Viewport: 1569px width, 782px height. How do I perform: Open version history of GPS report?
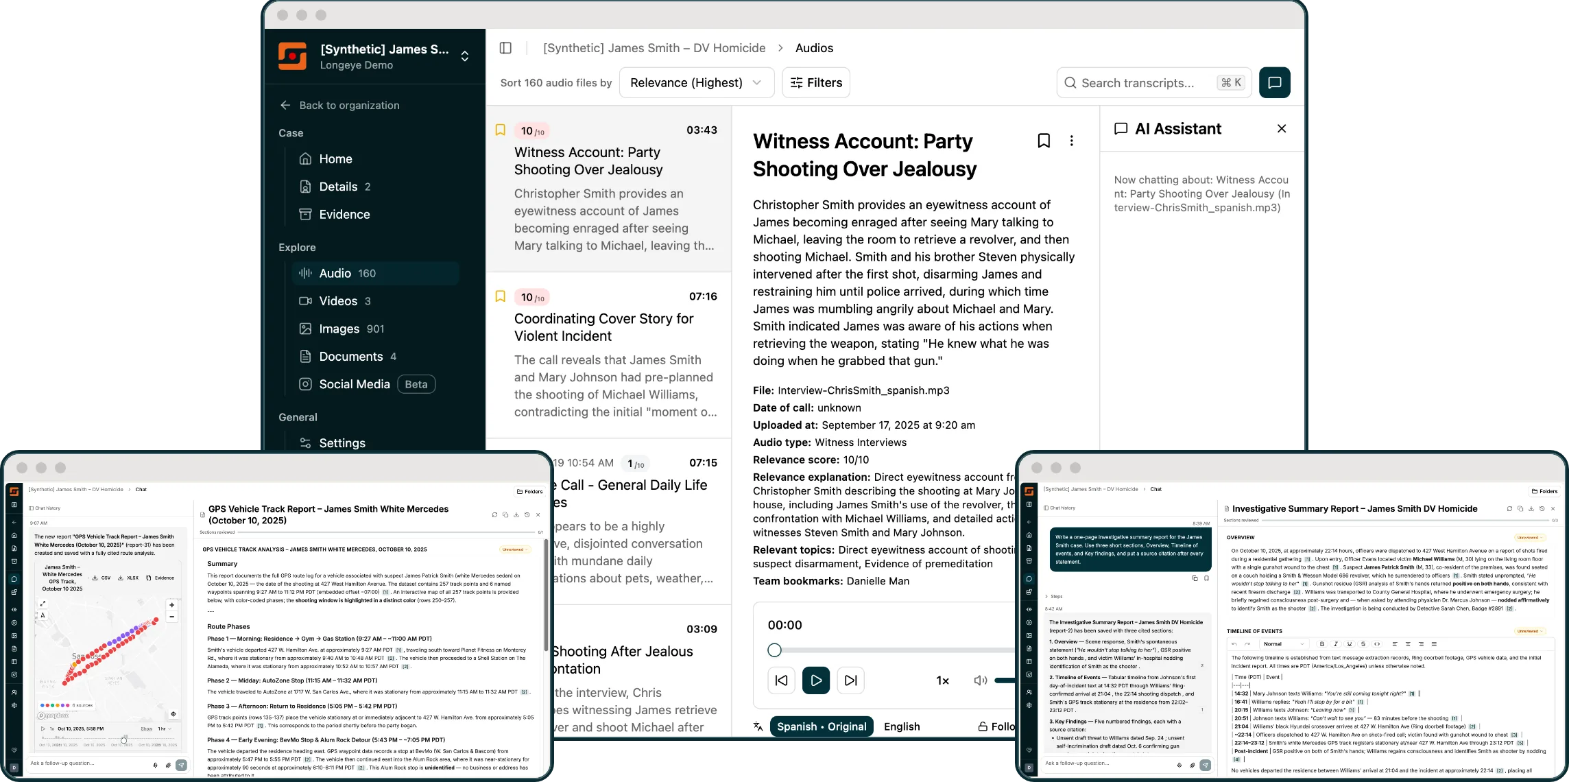(527, 514)
